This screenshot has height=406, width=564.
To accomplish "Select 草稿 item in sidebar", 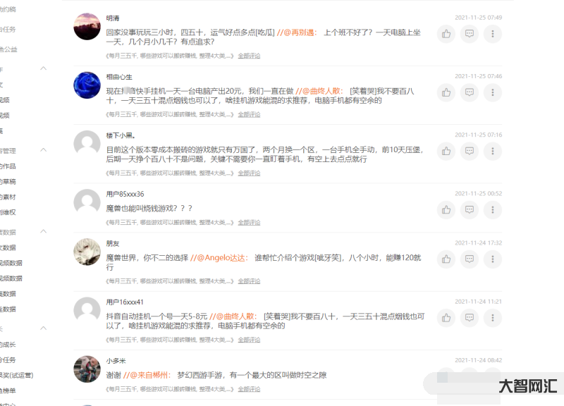I will (8, 182).
